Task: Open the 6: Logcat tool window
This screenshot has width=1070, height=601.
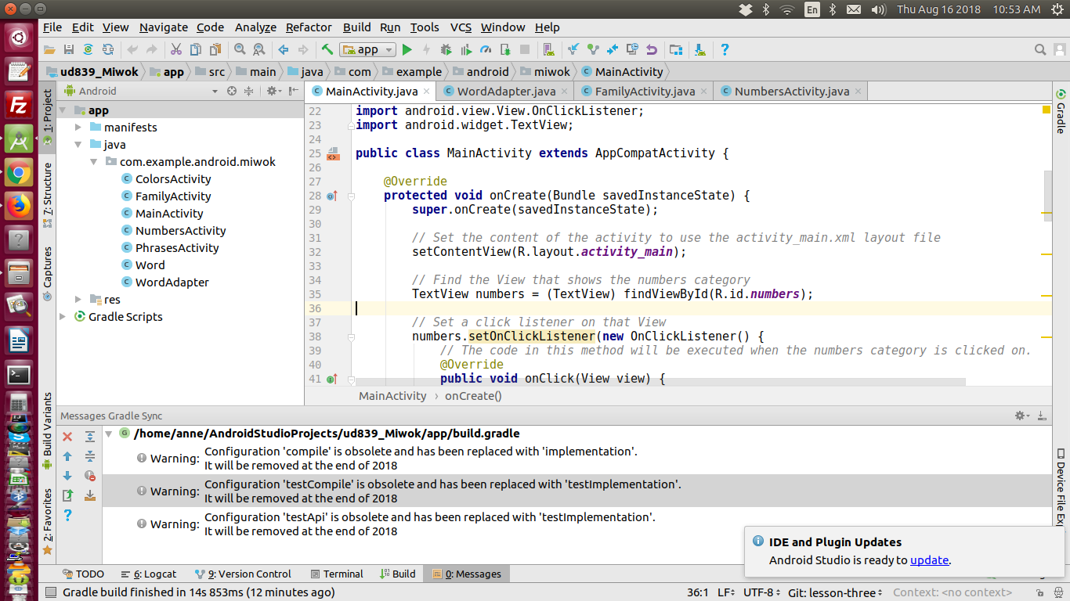Action: click(x=149, y=574)
